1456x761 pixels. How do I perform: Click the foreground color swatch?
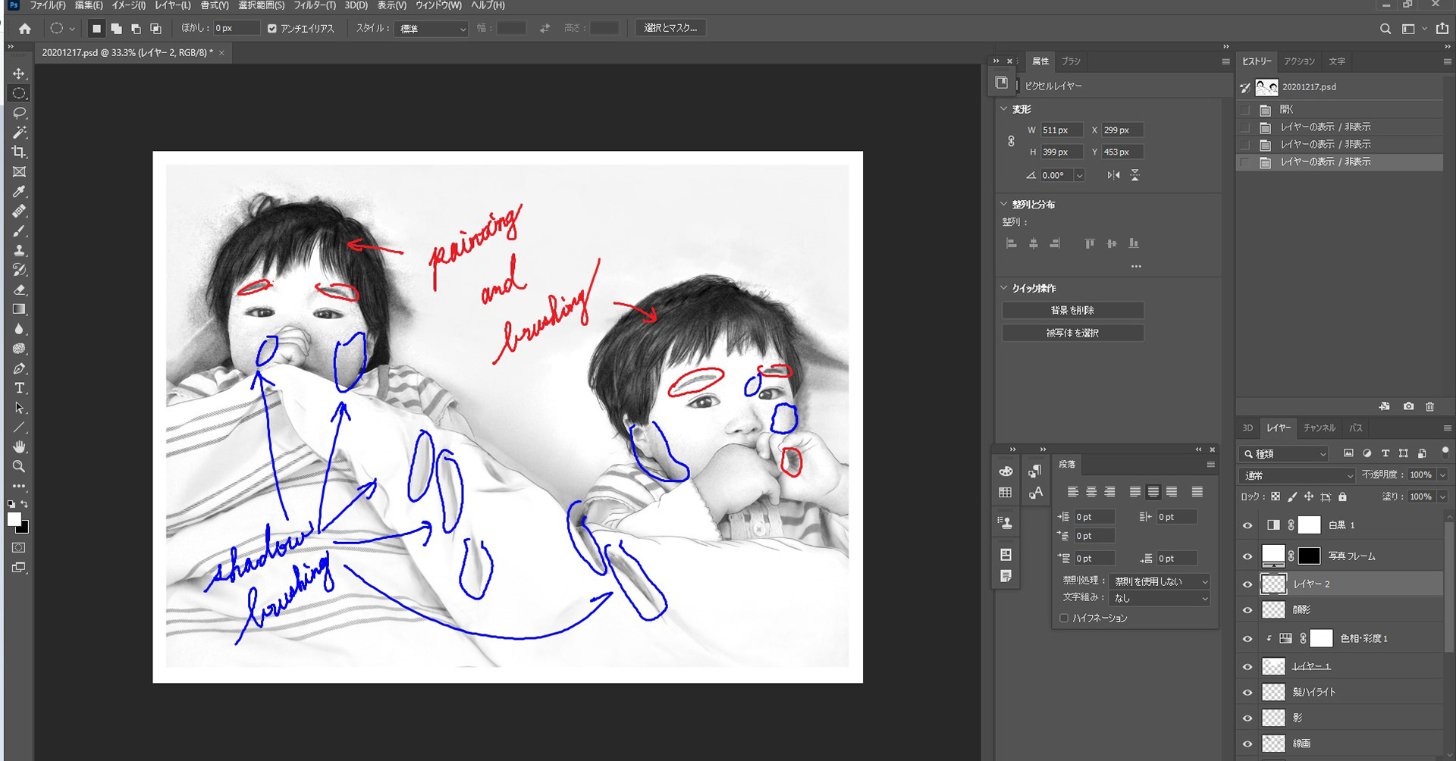click(x=14, y=519)
